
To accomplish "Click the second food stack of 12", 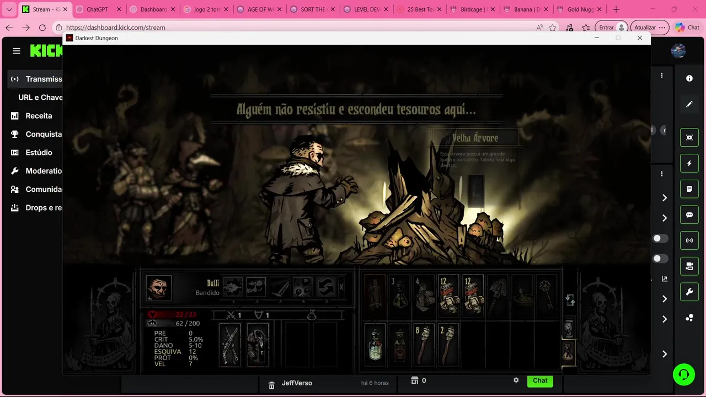I will (473, 295).
